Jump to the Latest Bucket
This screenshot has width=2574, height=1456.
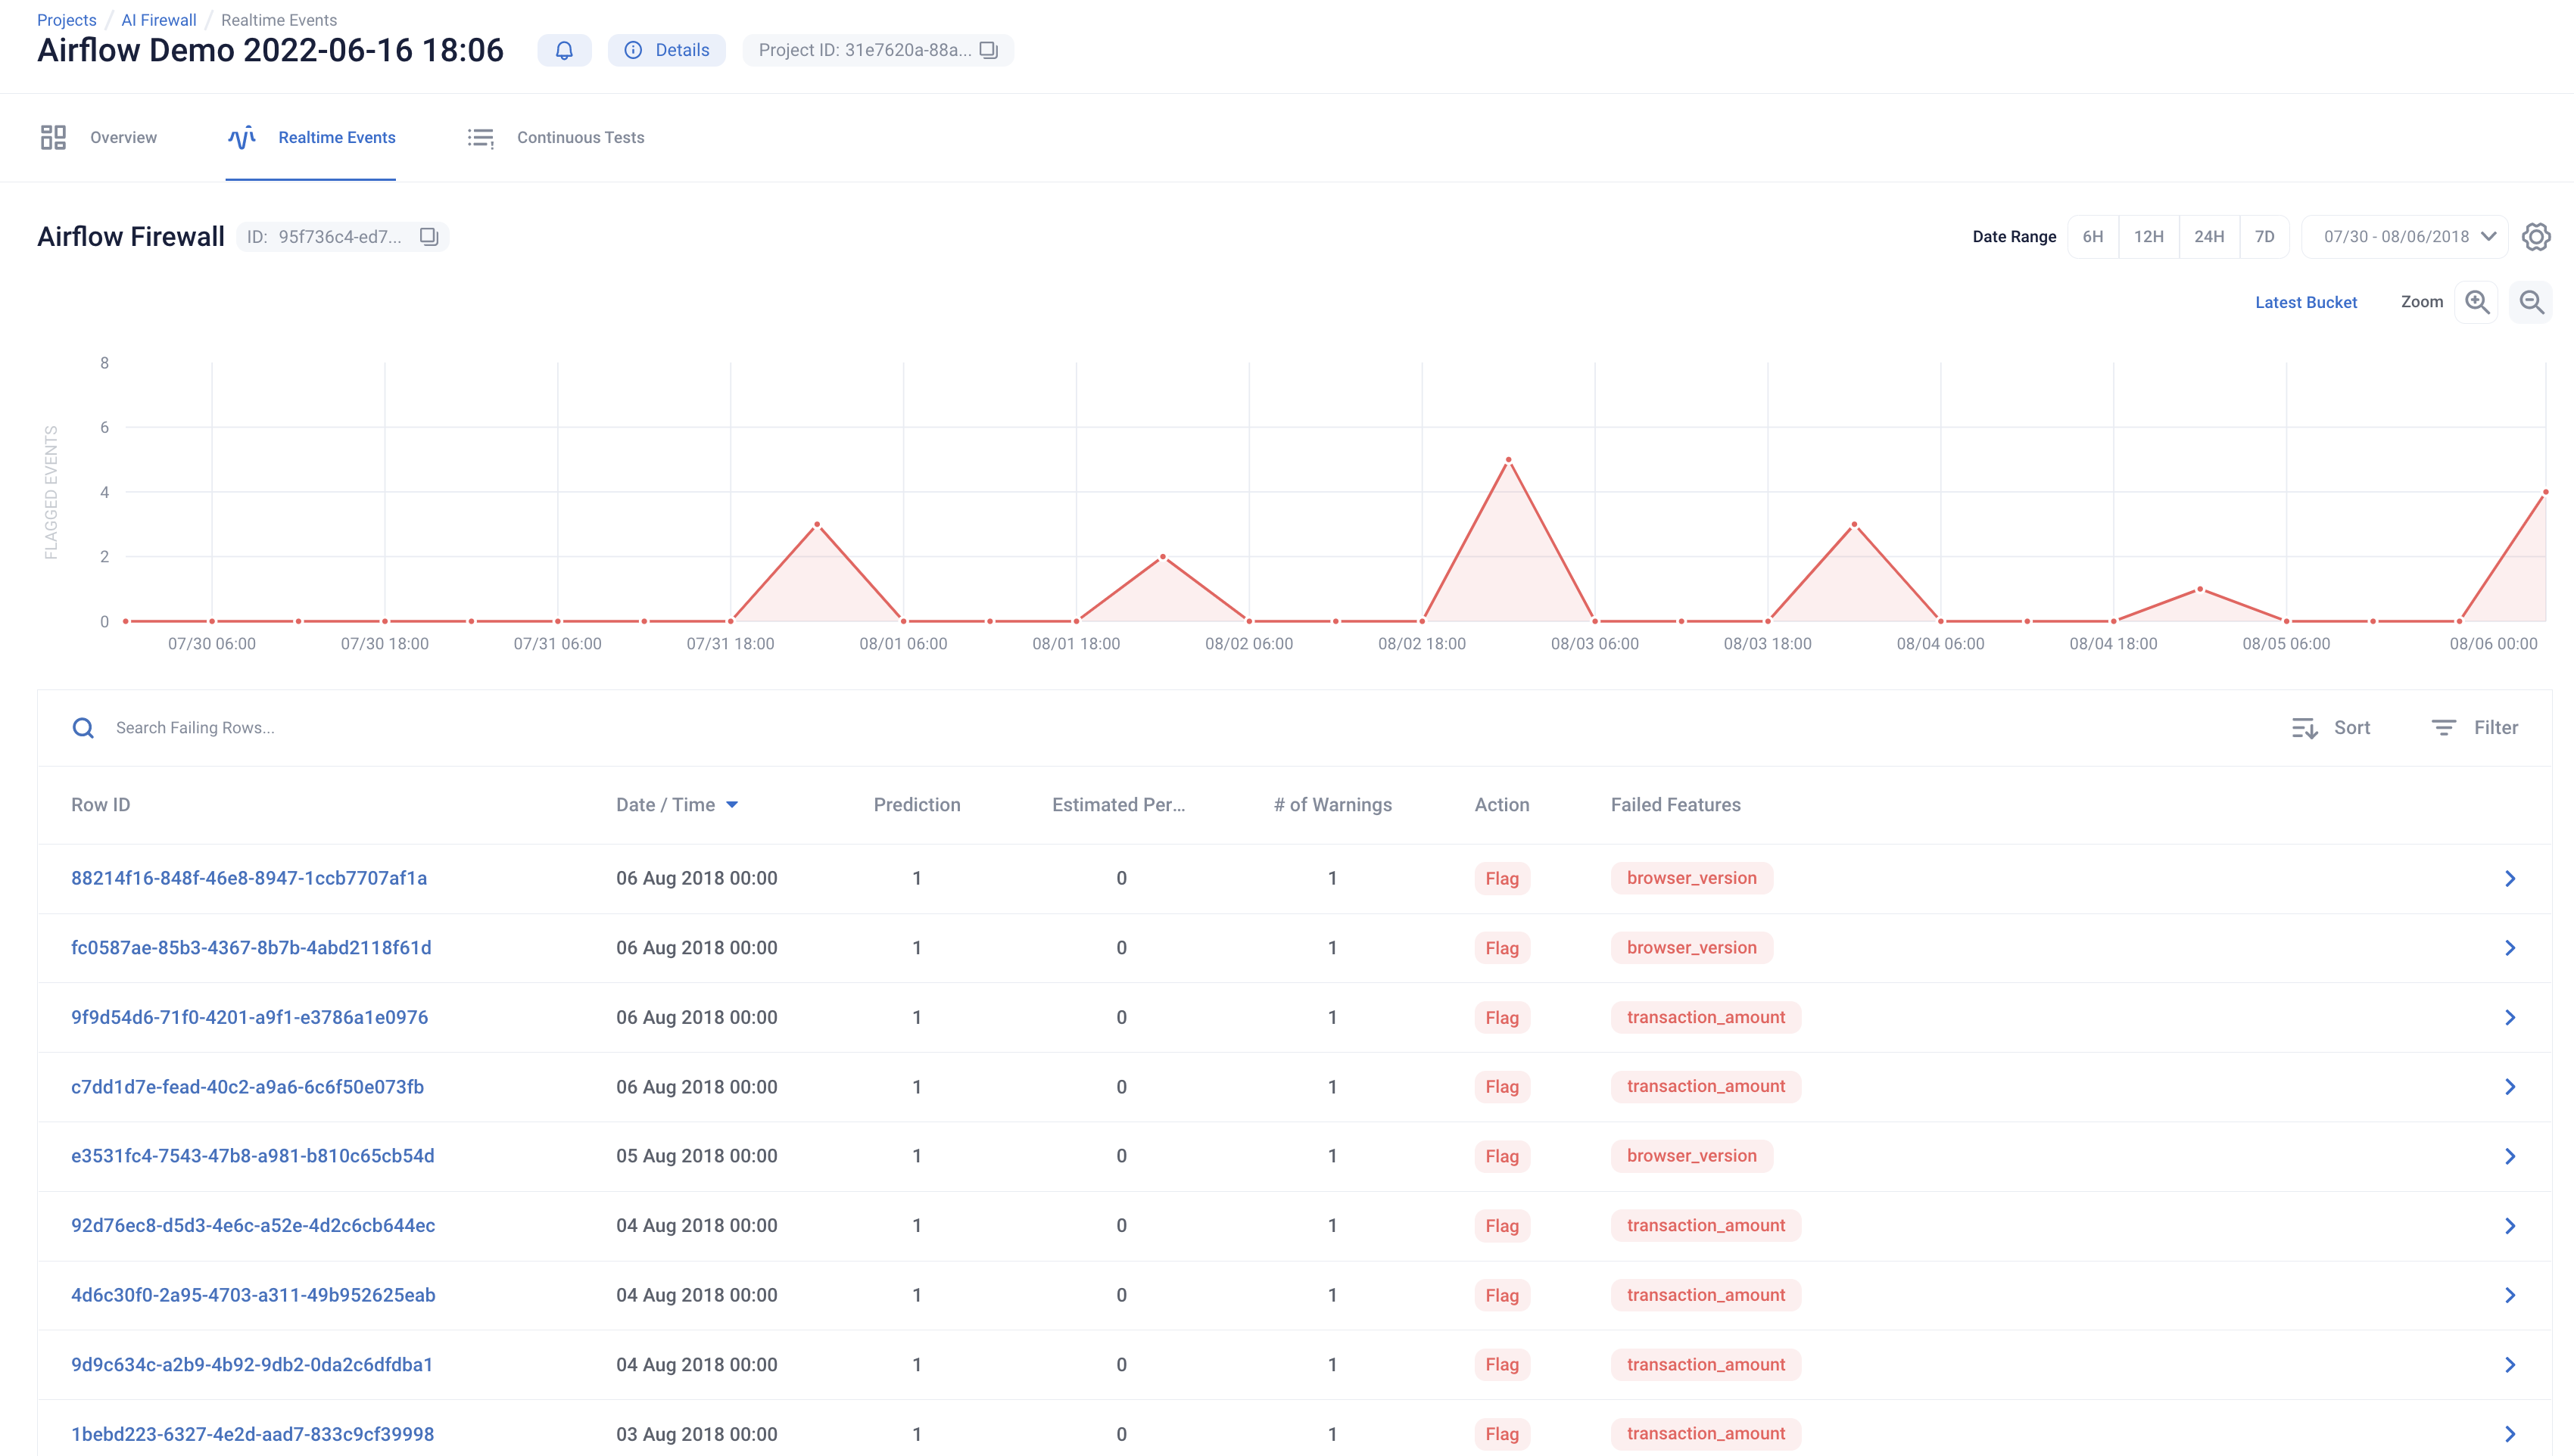[2306, 302]
